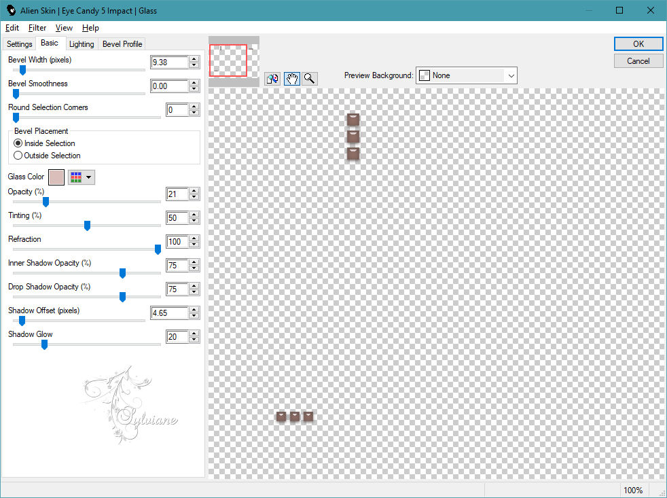
Task: Close the Eye Candy dialog window
Action: coord(651,10)
